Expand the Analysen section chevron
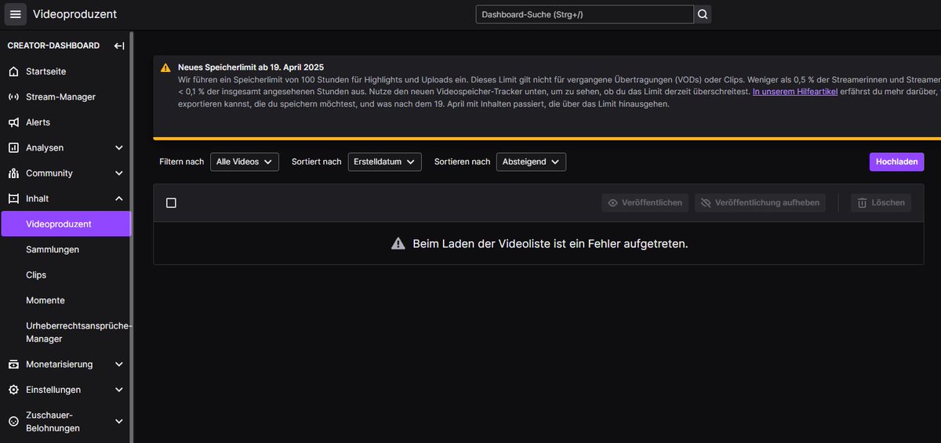This screenshot has width=941, height=443. 119,147
